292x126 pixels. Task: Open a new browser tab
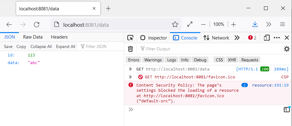108,9
